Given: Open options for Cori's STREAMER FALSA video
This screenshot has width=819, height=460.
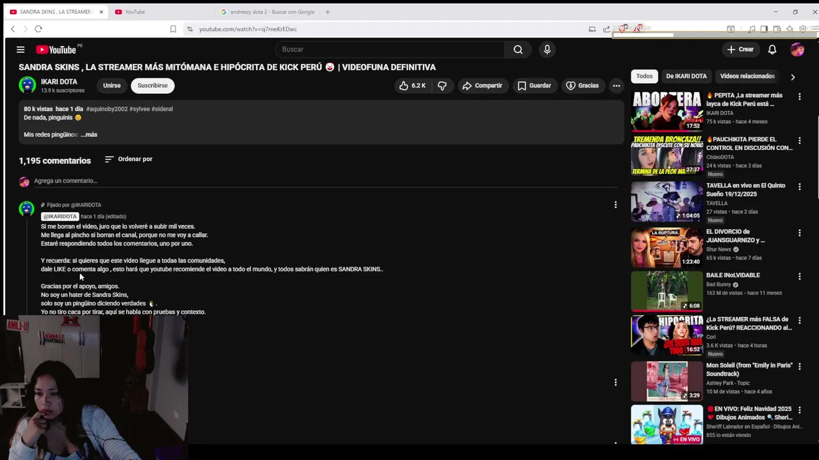Looking at the screenshot, I should [x=799, y=320].
